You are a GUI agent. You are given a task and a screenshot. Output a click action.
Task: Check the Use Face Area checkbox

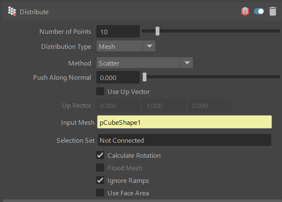coord(100,193)
